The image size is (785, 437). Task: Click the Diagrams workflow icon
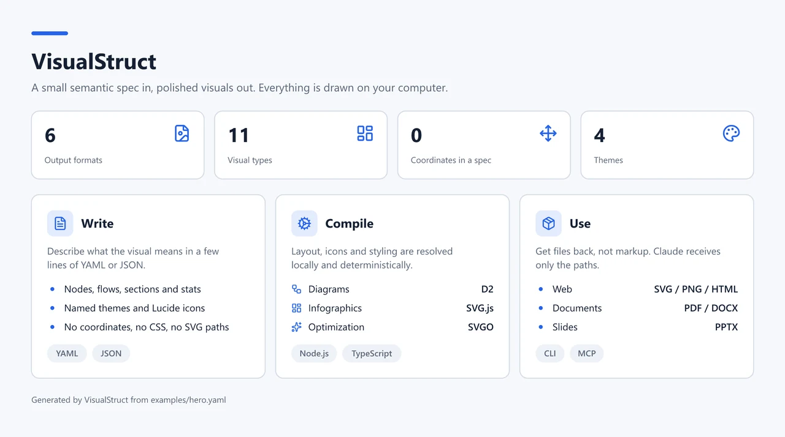pyautogui.click(x=297, y=289)
